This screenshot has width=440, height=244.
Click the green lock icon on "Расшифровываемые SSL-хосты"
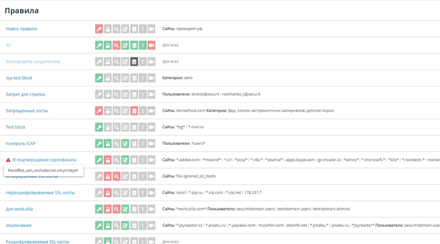point(107,242)
